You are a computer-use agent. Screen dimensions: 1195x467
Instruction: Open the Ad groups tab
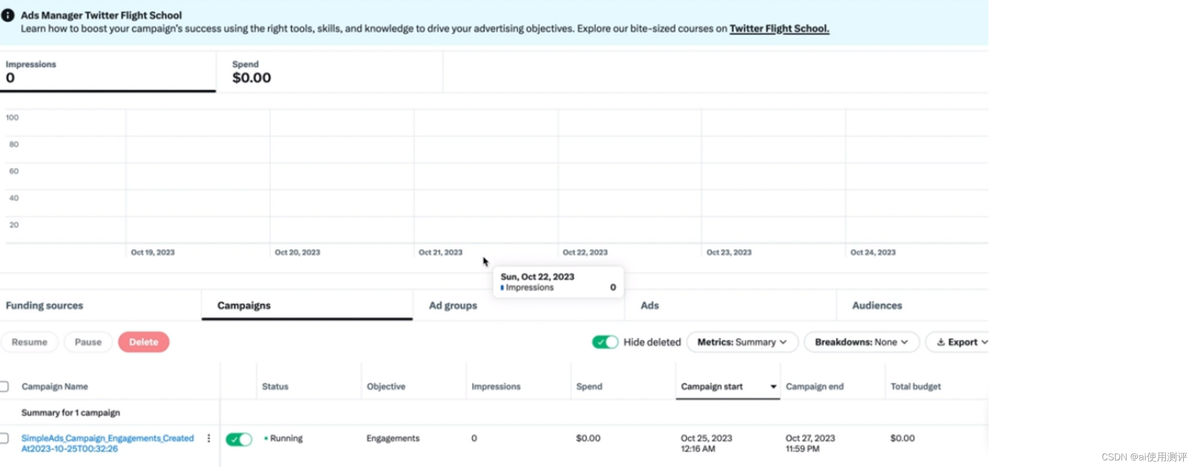519,305
